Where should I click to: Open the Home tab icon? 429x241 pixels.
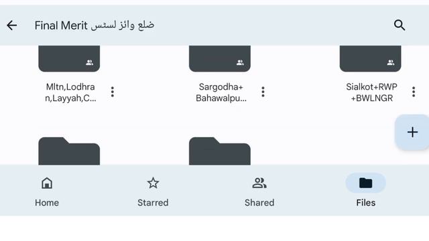click(47, 183)
